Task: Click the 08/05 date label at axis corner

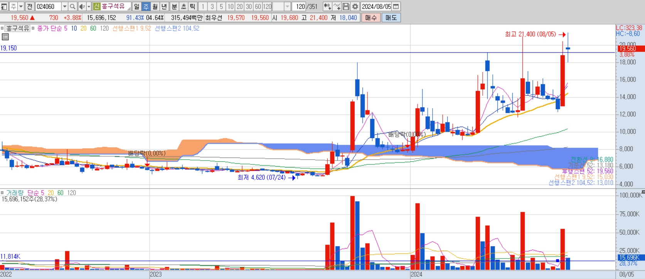Action: [626, 274]
